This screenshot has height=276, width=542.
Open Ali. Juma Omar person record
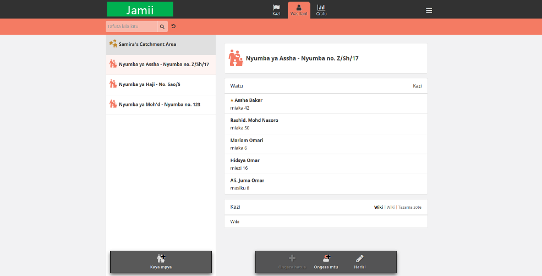point(326,184)
